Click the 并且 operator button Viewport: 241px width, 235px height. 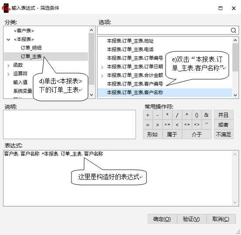[224, 115]
